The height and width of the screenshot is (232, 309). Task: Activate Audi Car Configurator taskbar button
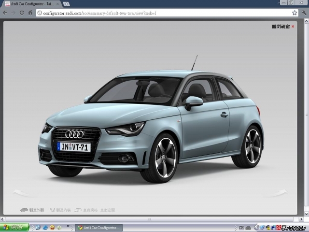click(x=99, y=228)
